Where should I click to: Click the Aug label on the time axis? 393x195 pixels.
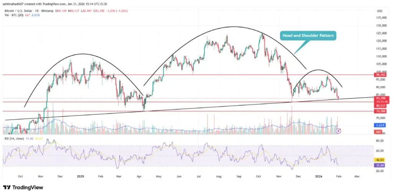(x=219, y=177)
